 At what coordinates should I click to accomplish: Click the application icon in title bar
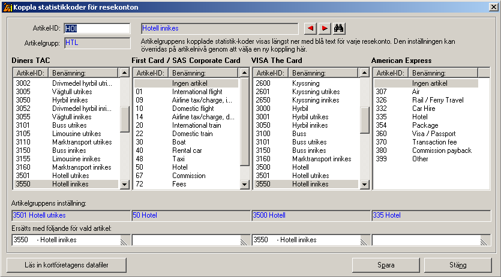coord(7,7)
